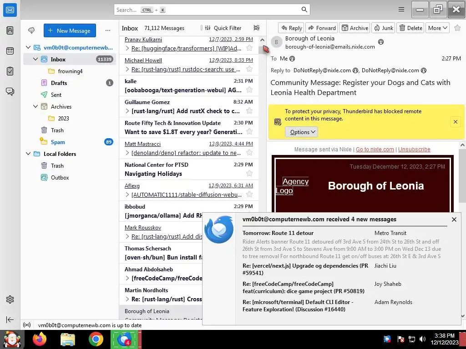Select the Sent folder
Screen dimensions: 466x349
point(70,95)
